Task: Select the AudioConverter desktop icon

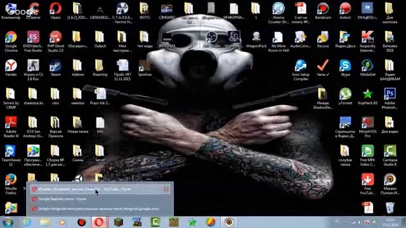Action: coord(301,39)
